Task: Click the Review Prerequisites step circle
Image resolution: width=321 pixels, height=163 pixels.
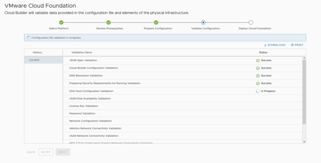Action: coord(108,22)
